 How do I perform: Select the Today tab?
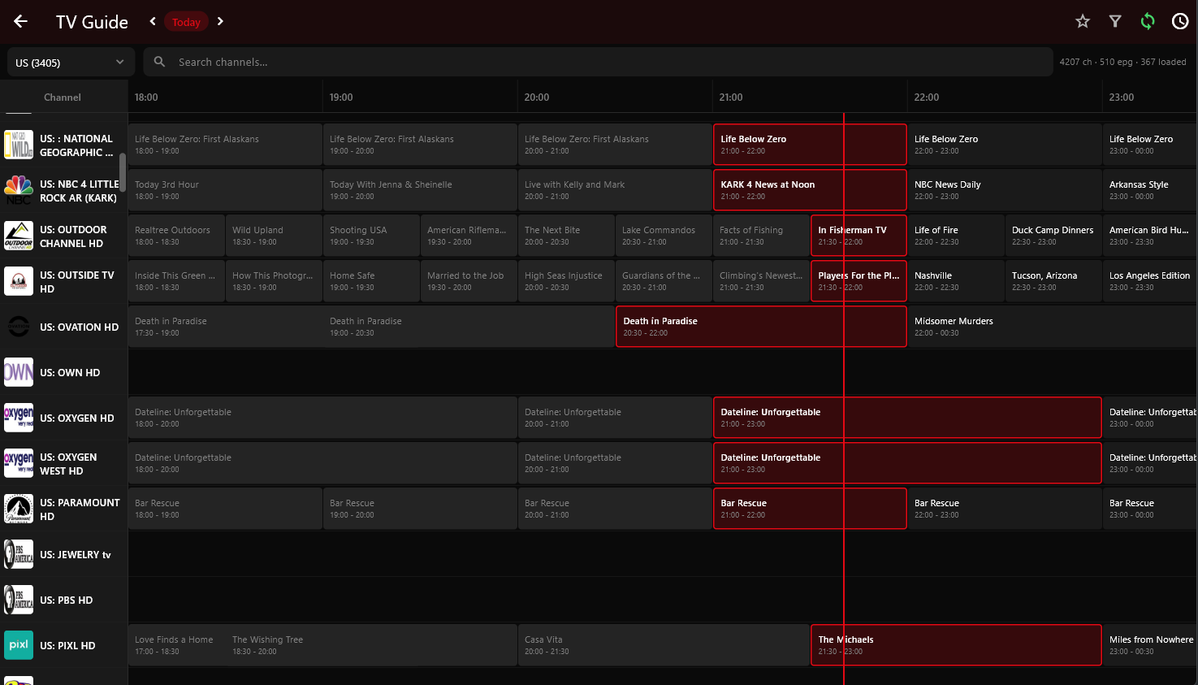(x=186, y=21)
